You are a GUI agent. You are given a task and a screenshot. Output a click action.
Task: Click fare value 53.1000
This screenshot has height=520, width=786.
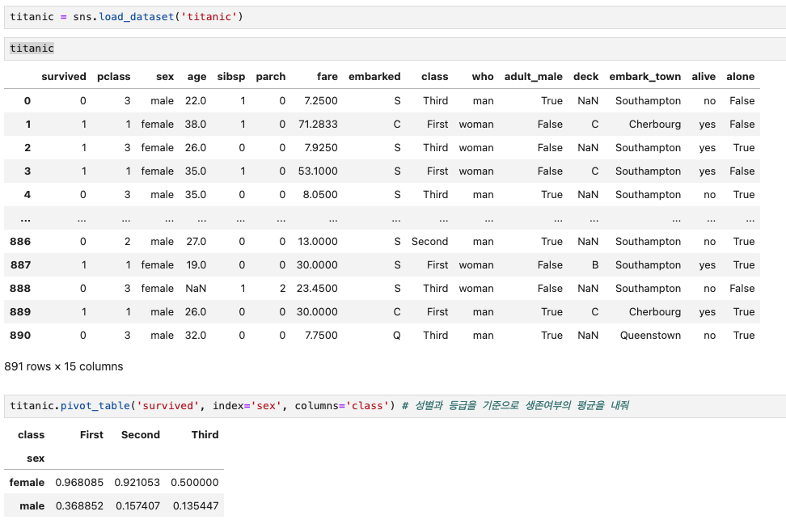[x=318, y=171]
